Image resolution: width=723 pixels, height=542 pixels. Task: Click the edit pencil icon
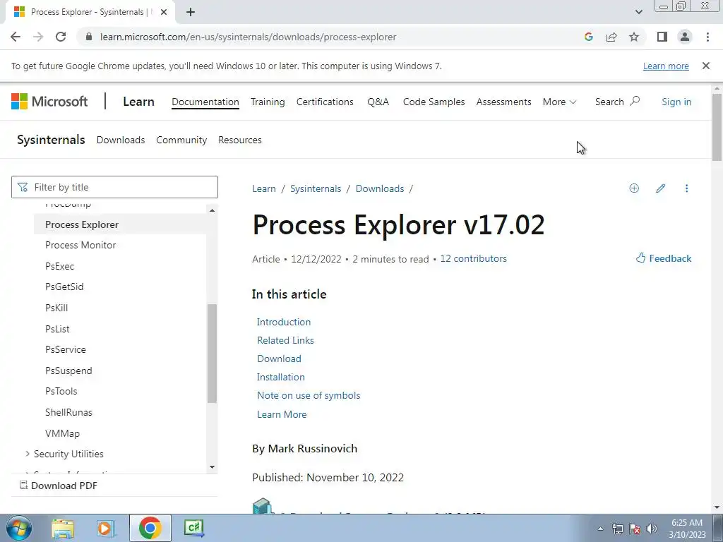tap(660, 188)
